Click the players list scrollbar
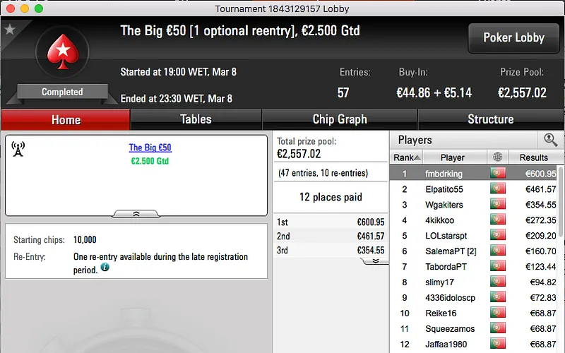This screenshot has width=565, height=353. [560, 202]
